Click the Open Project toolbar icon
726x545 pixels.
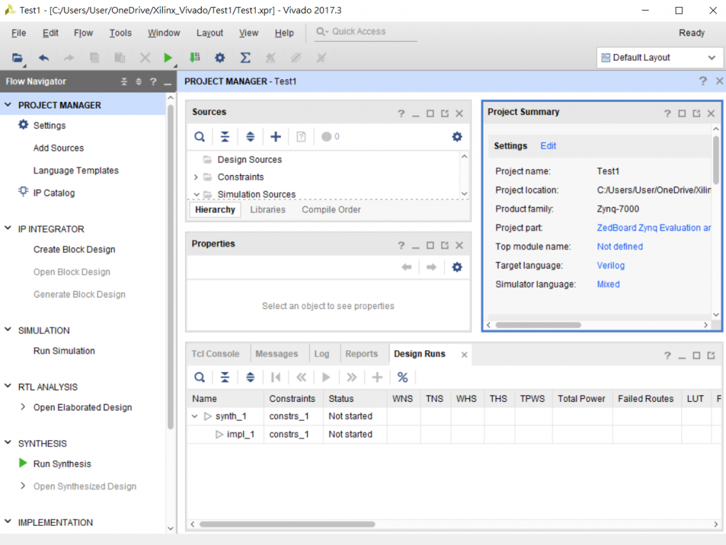(x=17, y=58)
